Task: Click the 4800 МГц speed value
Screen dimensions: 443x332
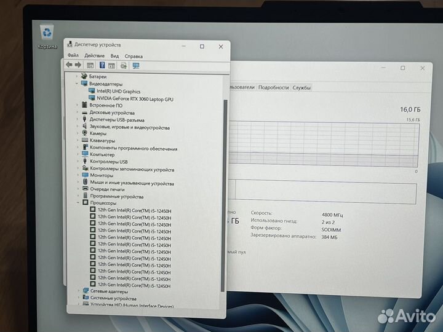Action: [x=332, y=215]
